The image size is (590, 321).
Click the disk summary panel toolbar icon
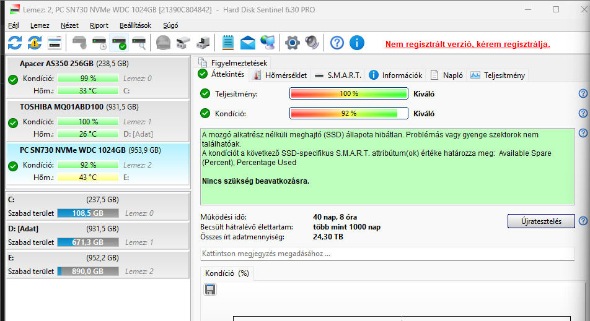[55, 43]
